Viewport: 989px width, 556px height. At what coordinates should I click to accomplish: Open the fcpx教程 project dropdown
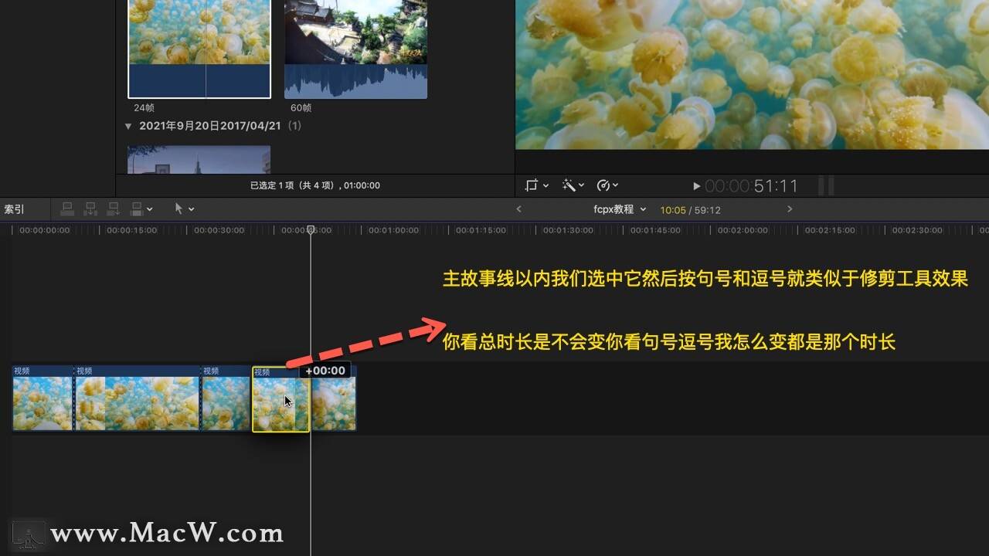coord(620,209)
